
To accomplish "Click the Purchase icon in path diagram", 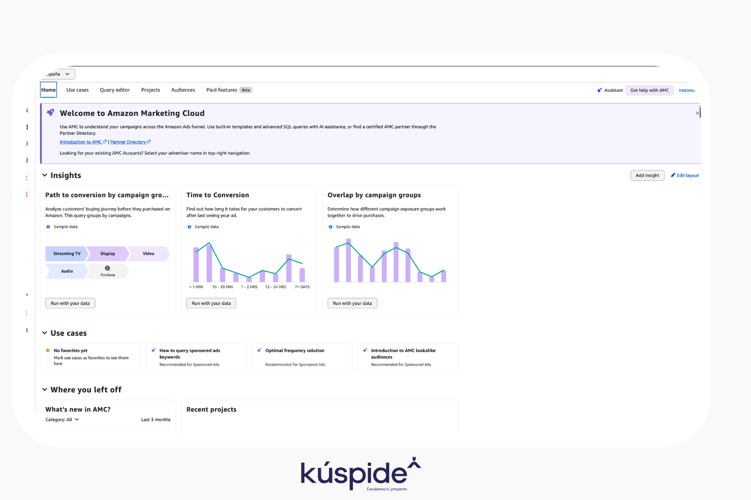I will tap(108, 269).
